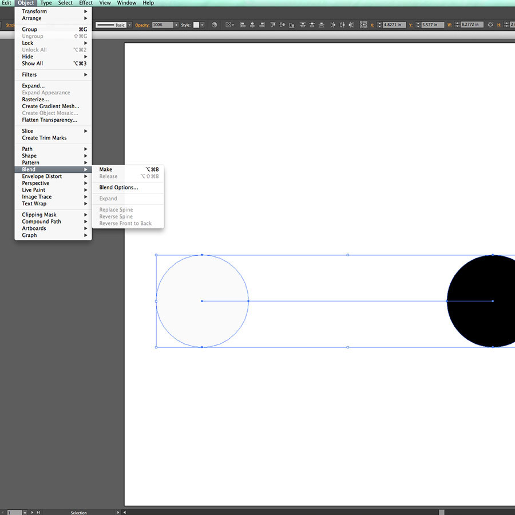Choose Rasterize... menu entry
The image size is (515, 515).
point(53,99)
